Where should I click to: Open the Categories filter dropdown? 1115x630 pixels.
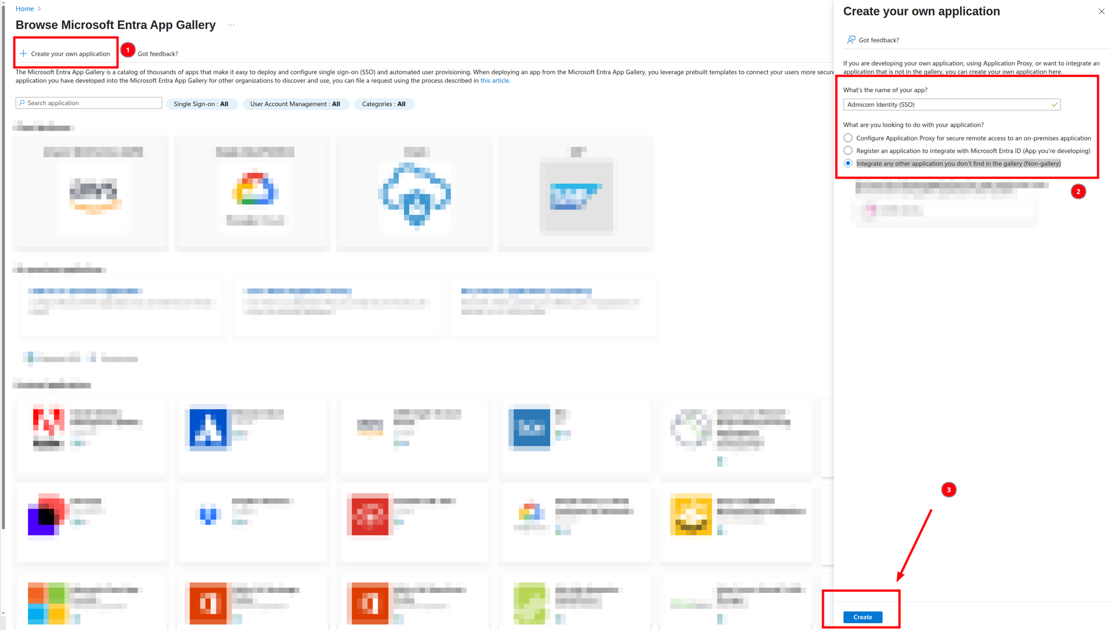click(x=383, y=104)
